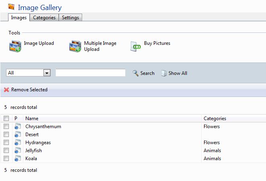Switch to the Categories tab
Screen dimensions: 266x181
click(x=44, y=18)
